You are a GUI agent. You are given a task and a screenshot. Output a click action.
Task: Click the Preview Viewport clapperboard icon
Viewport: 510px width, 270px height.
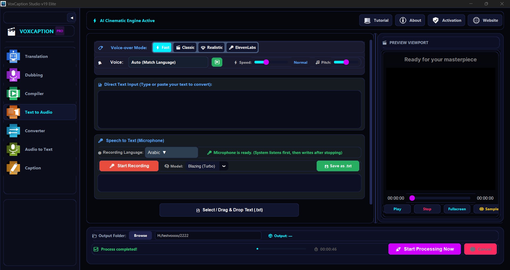coord(384,43)
